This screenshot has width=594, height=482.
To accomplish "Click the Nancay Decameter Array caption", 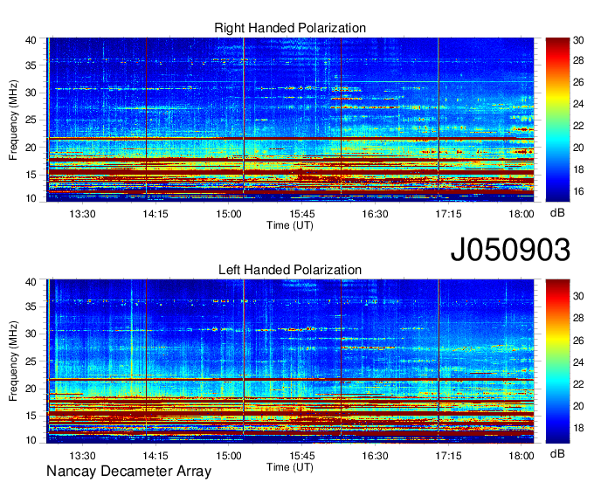I will pos(128,472).
